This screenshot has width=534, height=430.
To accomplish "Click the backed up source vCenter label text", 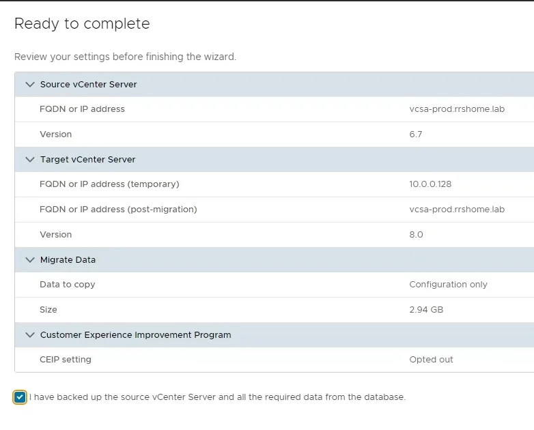I will (x=217, y=397).
